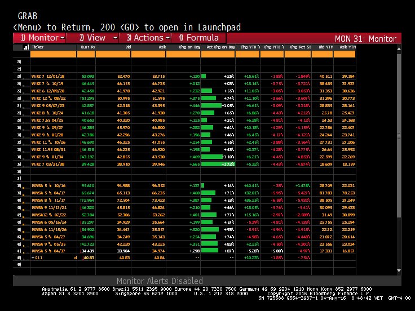
Task: Click the Chg MTD % column header
Action: [x=274, y=47]
